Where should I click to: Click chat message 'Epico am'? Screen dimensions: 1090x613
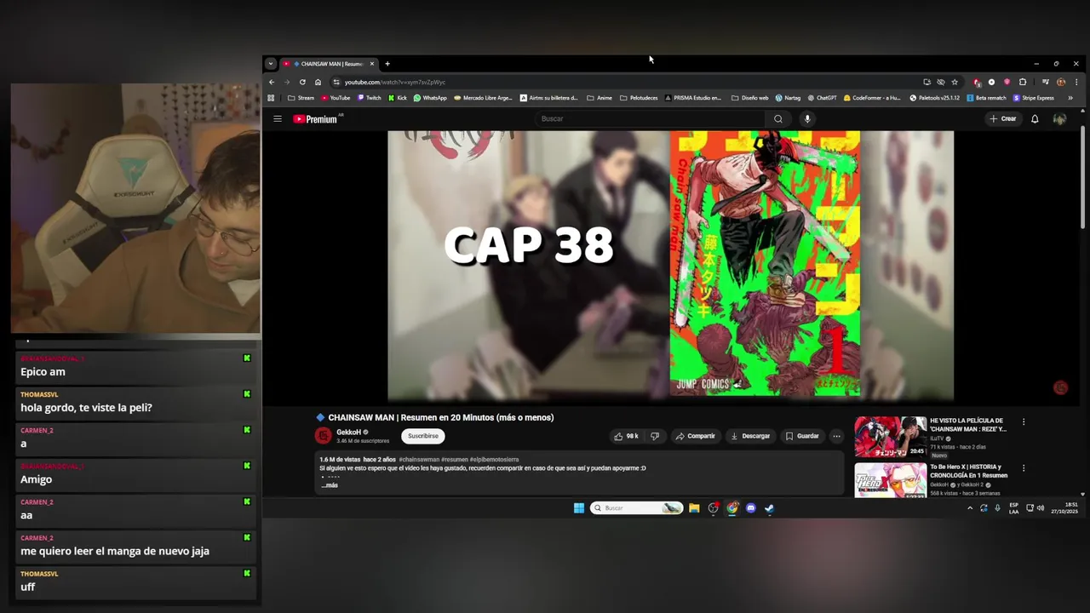pos(43,372)
